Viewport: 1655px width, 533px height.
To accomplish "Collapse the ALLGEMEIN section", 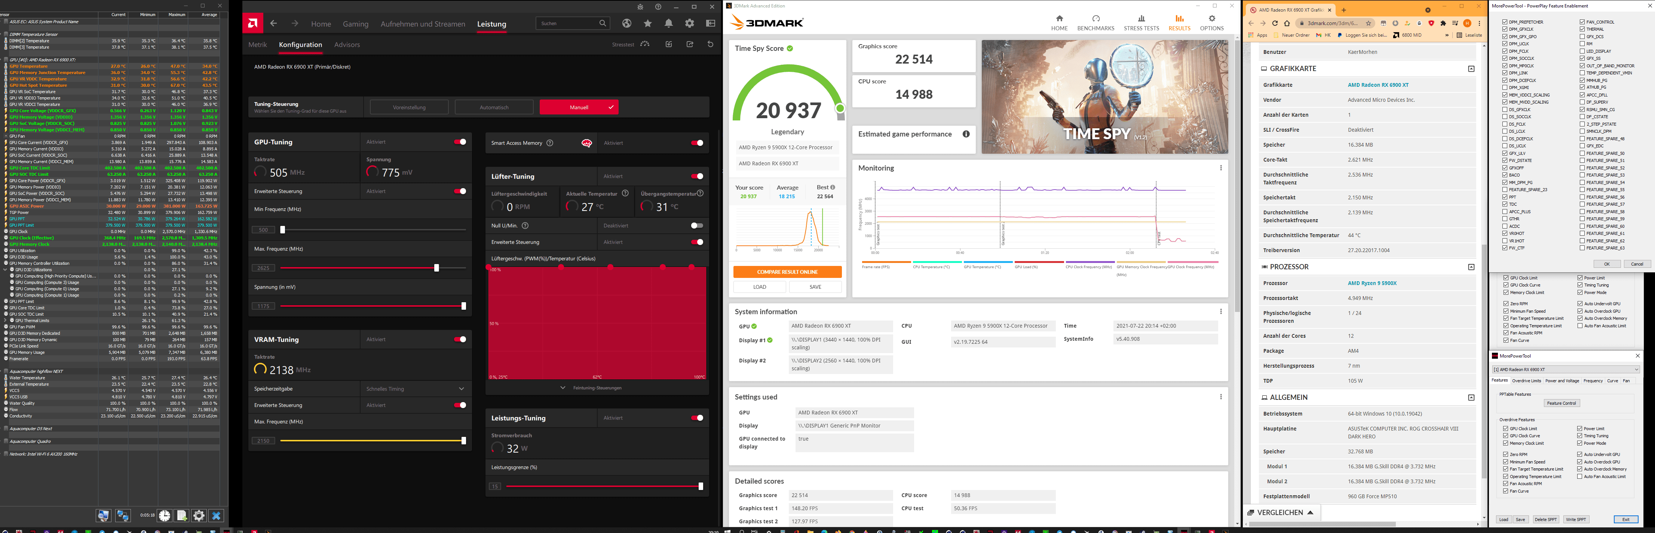I will pyautogui.click(x=1471, y=398).
